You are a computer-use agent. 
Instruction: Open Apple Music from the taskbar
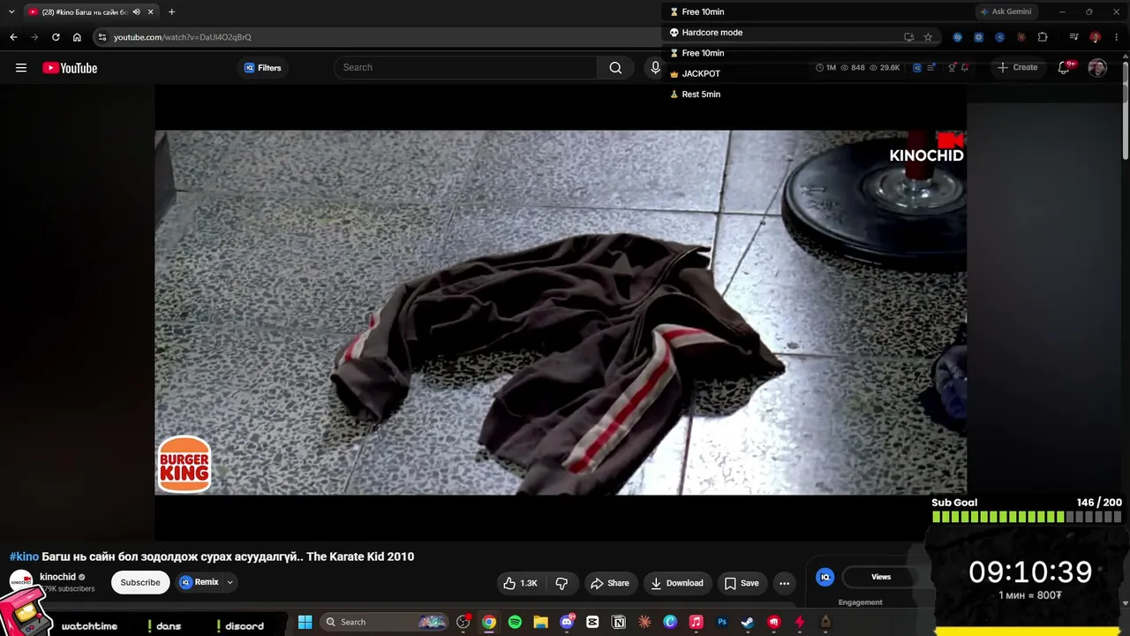tap(696, 622)
